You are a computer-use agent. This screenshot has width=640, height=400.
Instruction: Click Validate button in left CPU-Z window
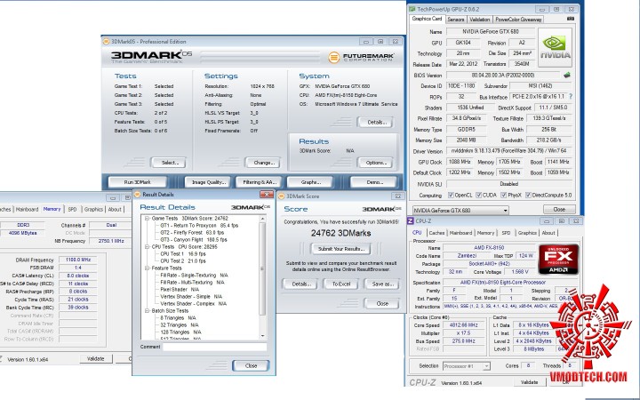[95, 359]
